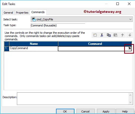Switch to the Properties tab
The width and height of the screenshot is (135, 114).
[22, 13]
